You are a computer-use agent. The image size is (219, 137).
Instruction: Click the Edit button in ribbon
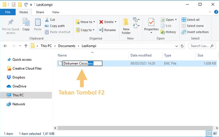[x=166, y=26]
